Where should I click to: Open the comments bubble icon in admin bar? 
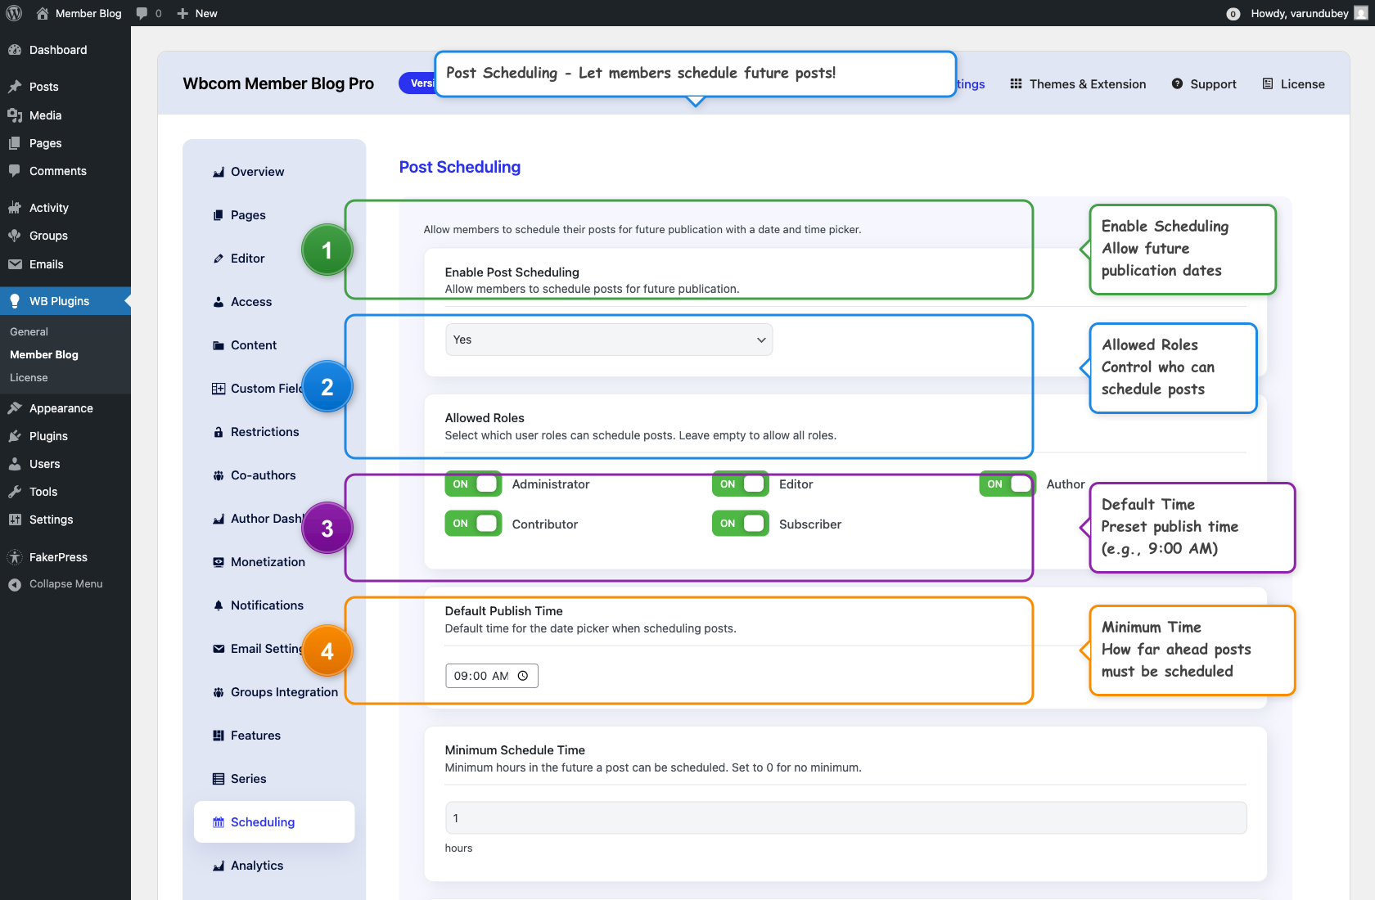tap(142, 13)
